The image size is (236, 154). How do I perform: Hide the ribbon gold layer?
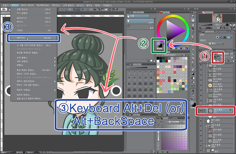pos(201,85)
